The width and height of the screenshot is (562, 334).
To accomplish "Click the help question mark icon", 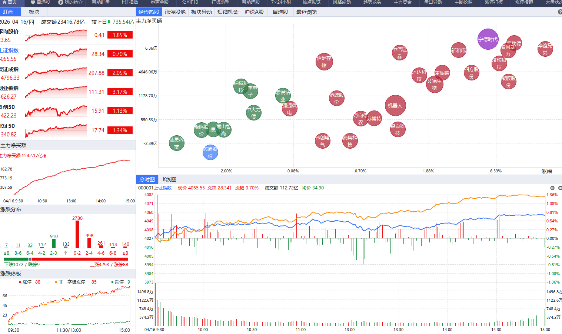I will [x=560, y=12].
